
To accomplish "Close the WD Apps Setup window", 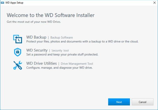I will pos(154,3).
